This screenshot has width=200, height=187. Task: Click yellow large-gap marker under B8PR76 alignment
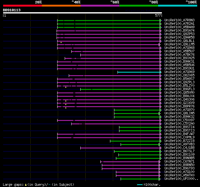(x=66, y=108)
